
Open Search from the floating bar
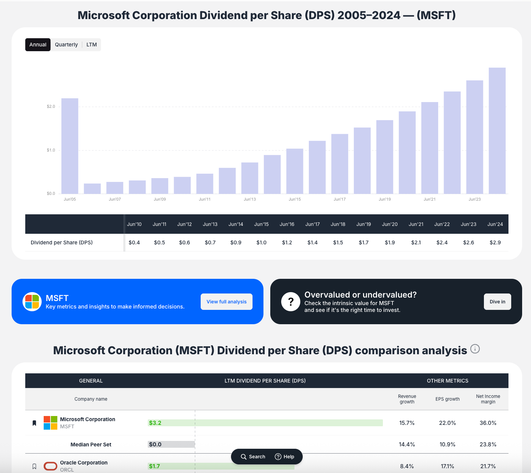253,457
